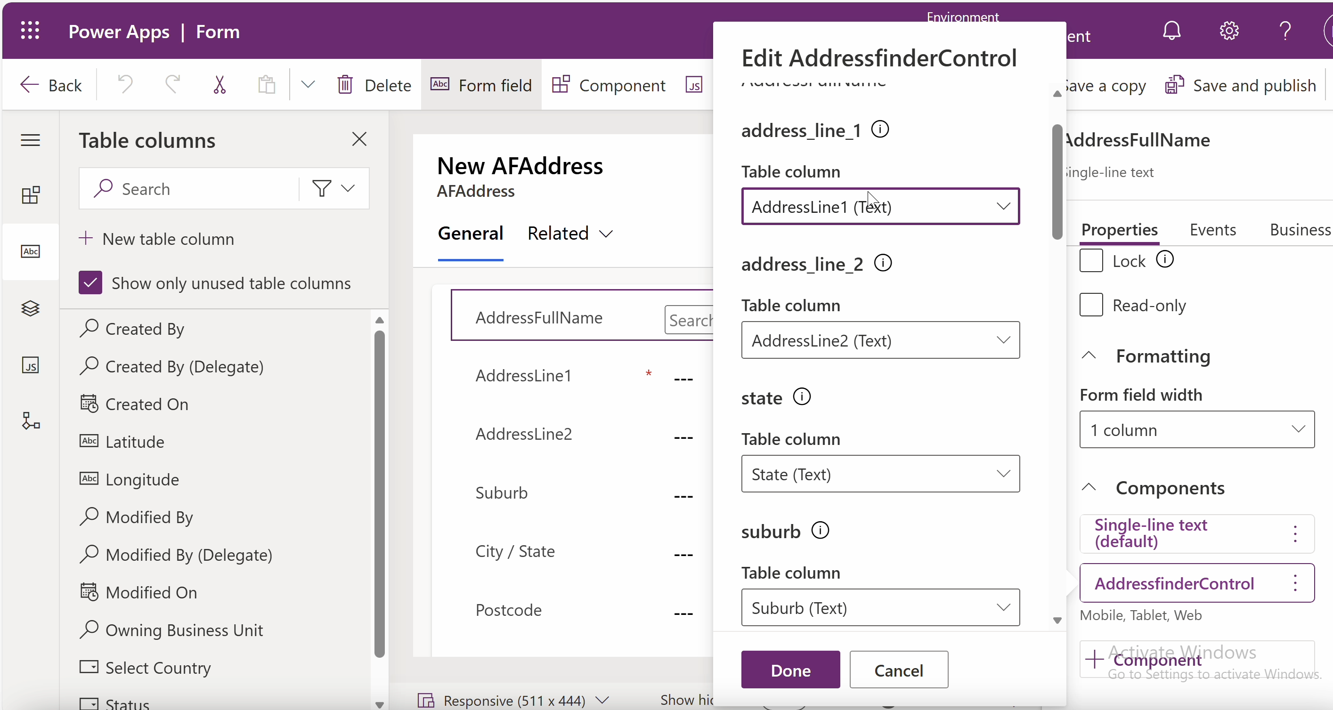Click the layers icon in the left sidebar
This screenshot has height=710, width=1333.
(30, 308)
